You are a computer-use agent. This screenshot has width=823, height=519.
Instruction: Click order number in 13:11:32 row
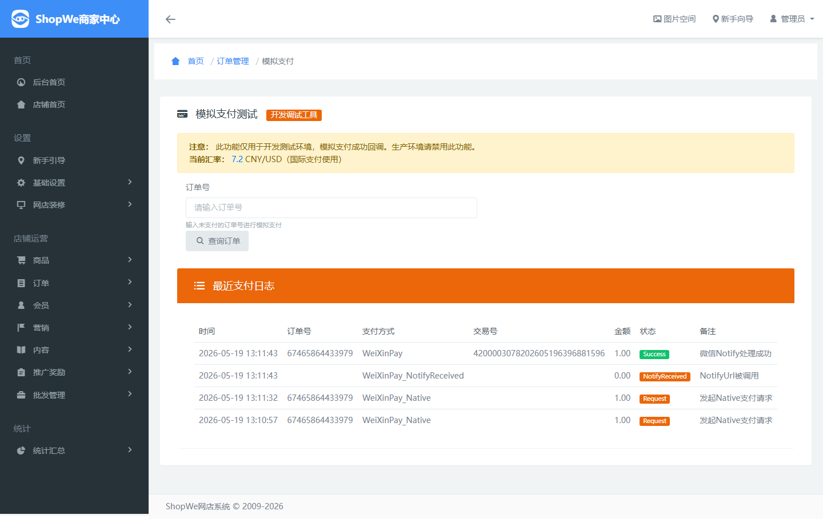pos(320,398)
